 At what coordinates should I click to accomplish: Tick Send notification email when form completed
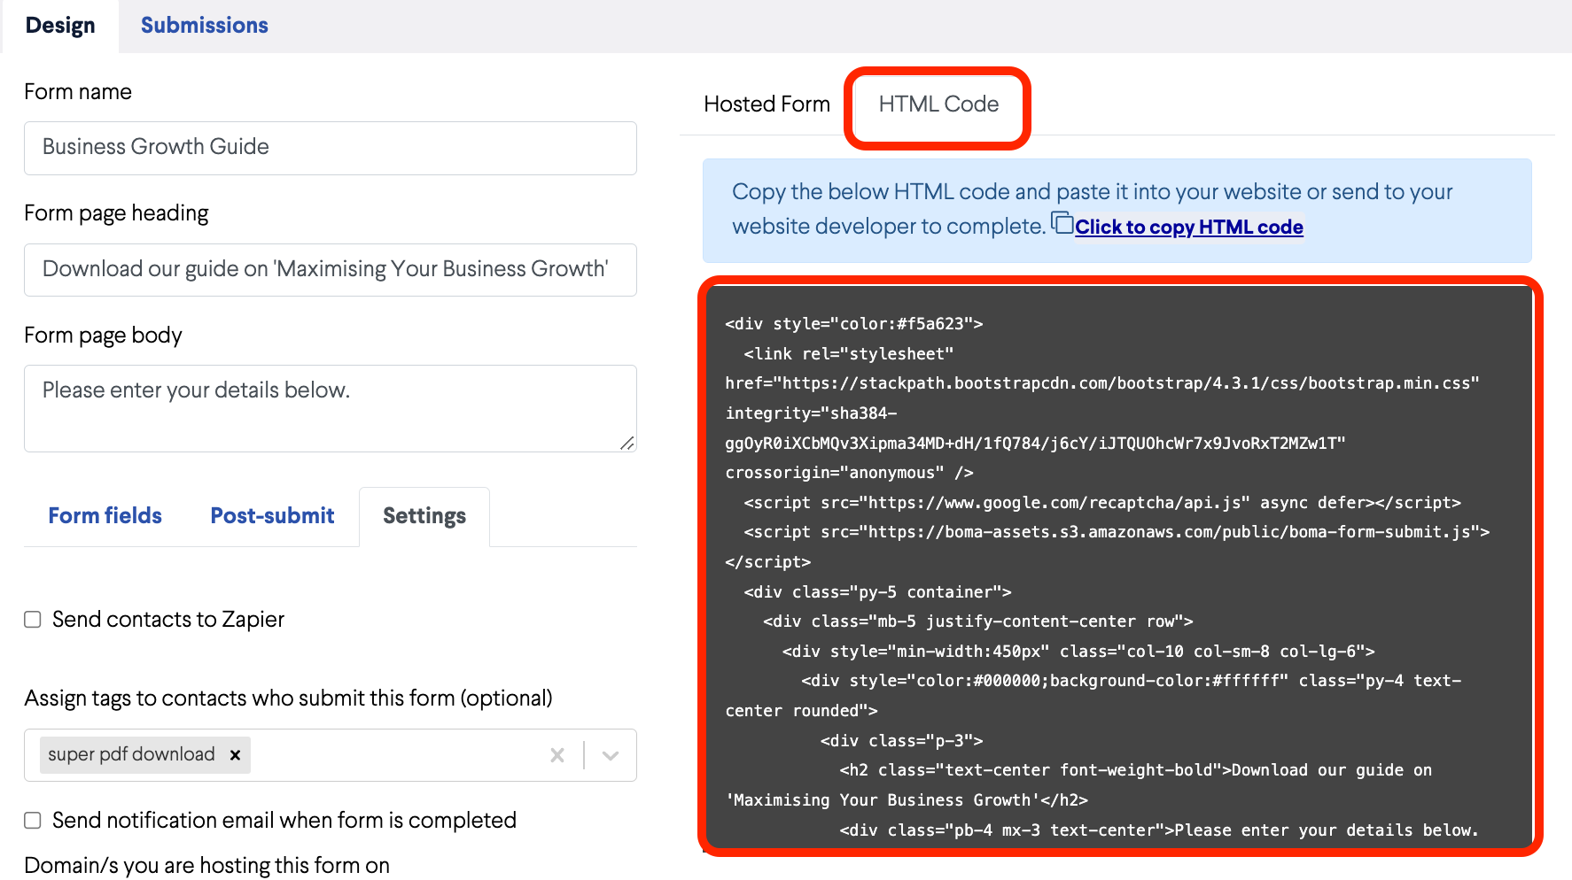coord(33,821)
